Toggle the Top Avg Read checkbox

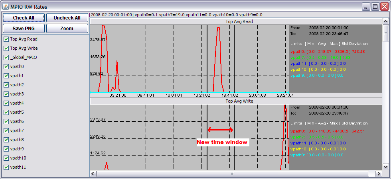[6, 39]
